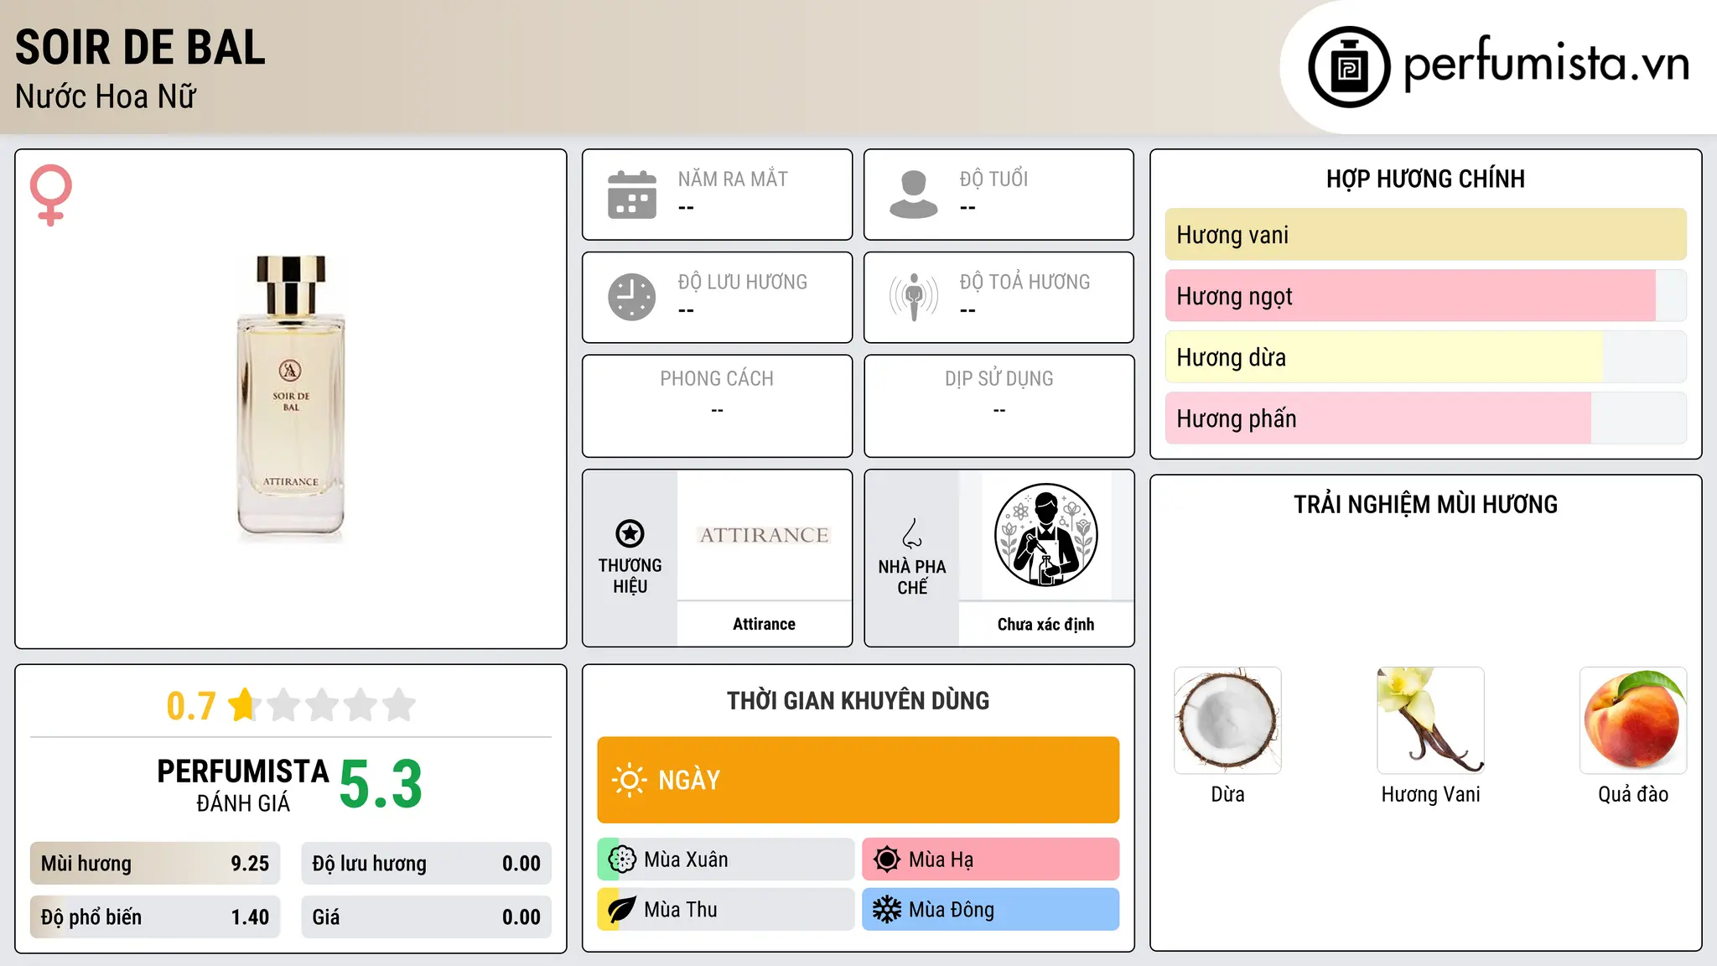Click the sun icon in the Ngày bar
Screen dimensions: 1717x966
tap(629, 780)
